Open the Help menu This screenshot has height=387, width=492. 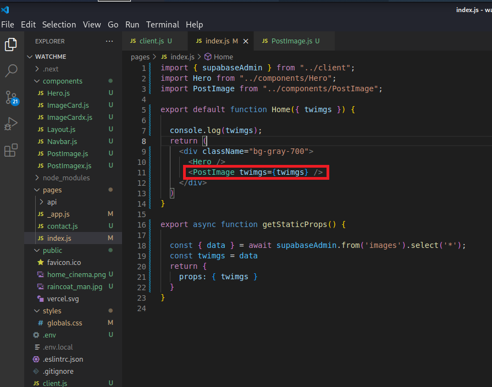(194, 25)
